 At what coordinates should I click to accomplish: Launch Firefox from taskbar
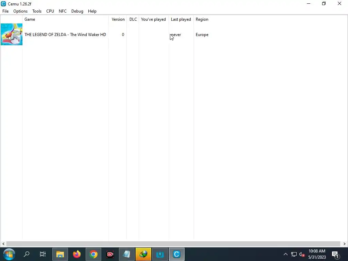tap(77, 254)
